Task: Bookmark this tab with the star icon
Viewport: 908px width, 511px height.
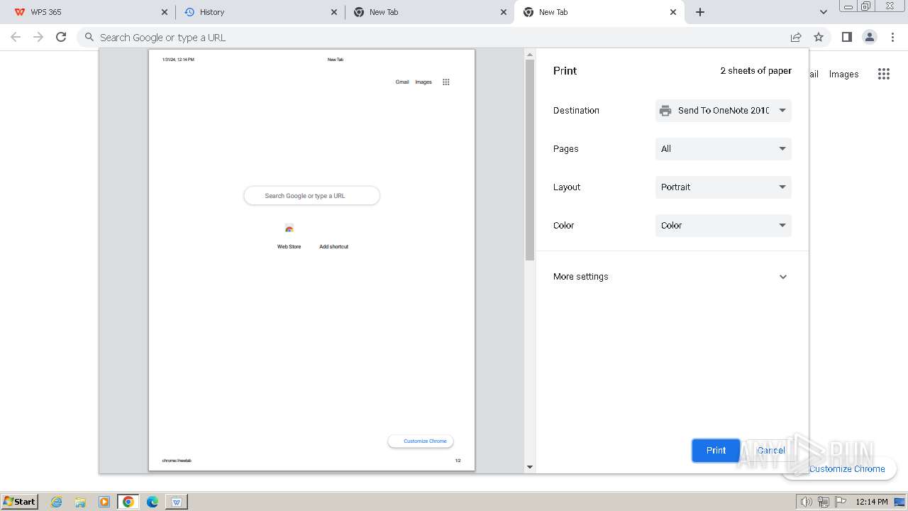Action: click(x=819, y=37)
